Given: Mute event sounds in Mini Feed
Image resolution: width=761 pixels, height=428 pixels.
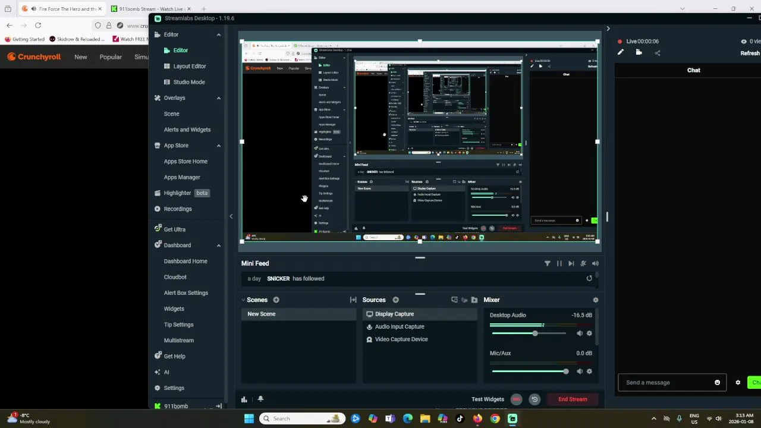Looking at the screenshot, I should [x=595, y=263].
